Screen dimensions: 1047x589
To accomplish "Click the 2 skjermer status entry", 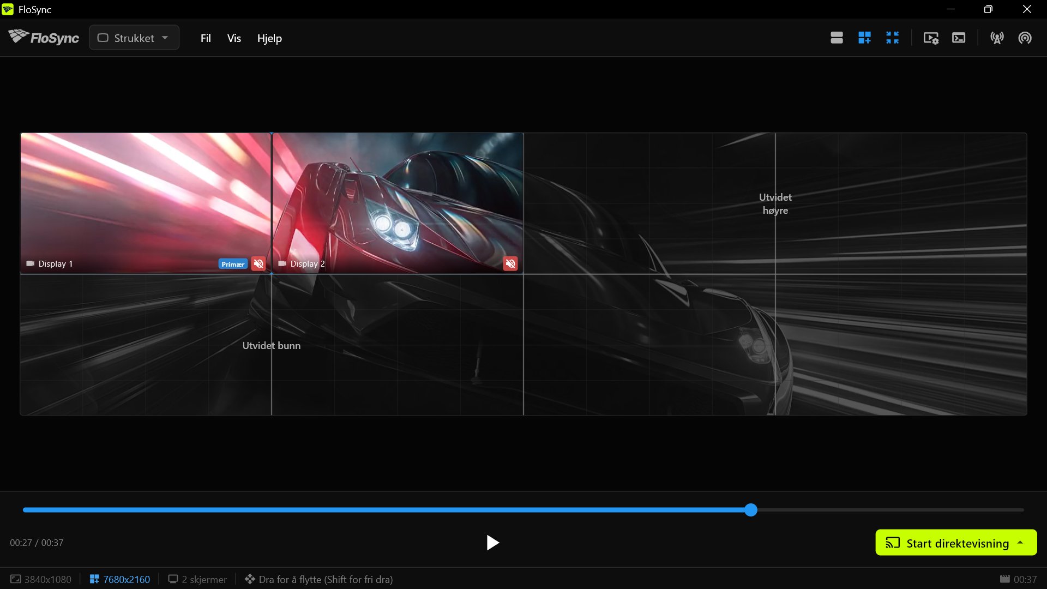I will (x=197, y=579).
